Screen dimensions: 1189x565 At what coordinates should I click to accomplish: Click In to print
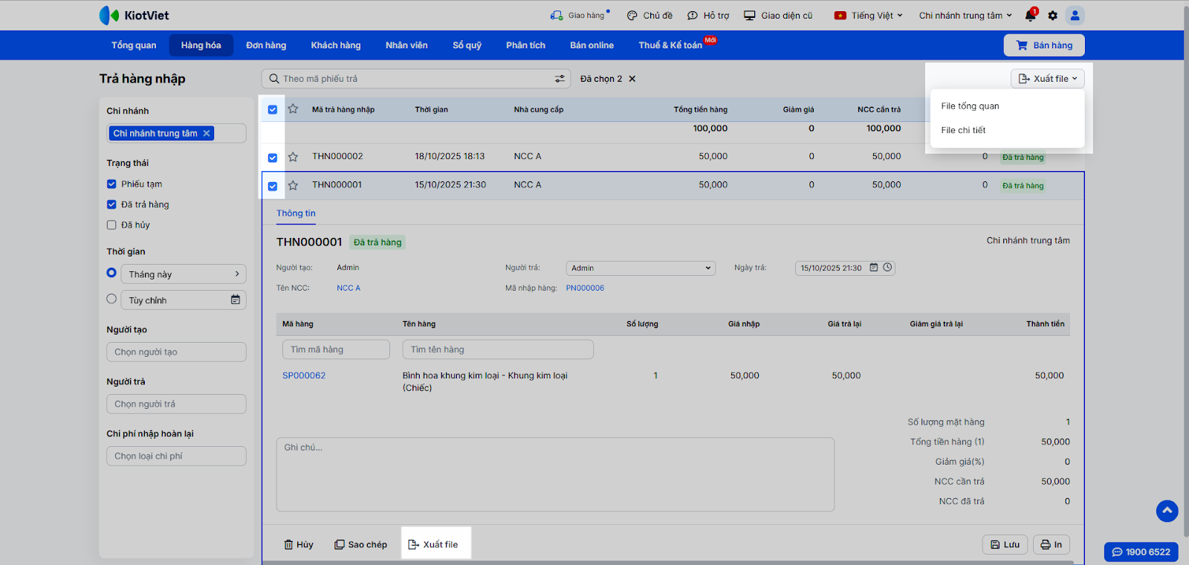(1051, 544)
